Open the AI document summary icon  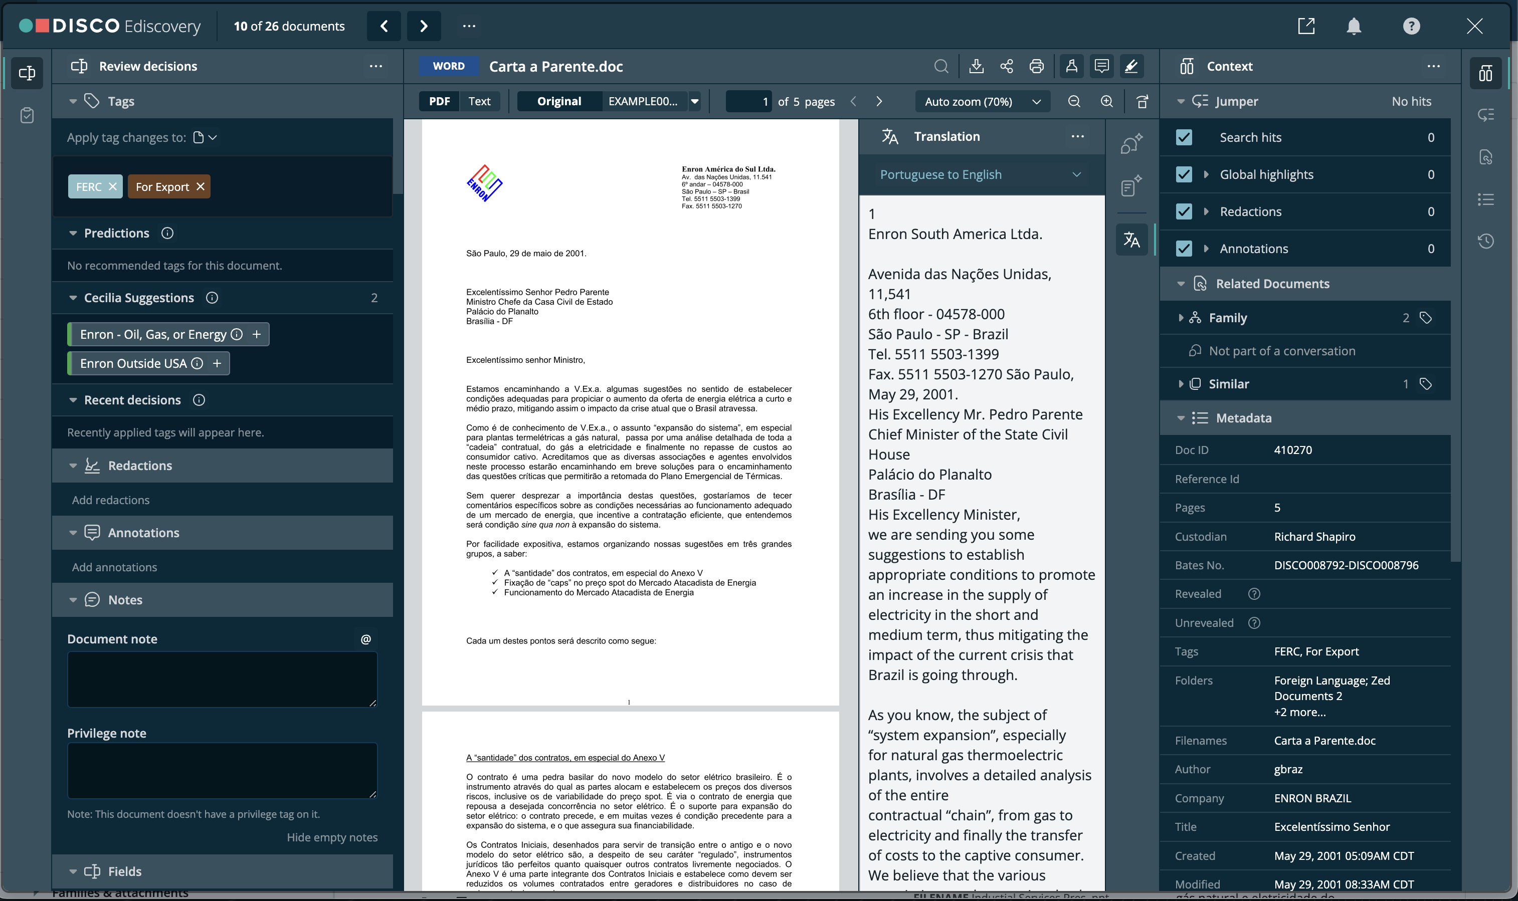(1132, 186)
